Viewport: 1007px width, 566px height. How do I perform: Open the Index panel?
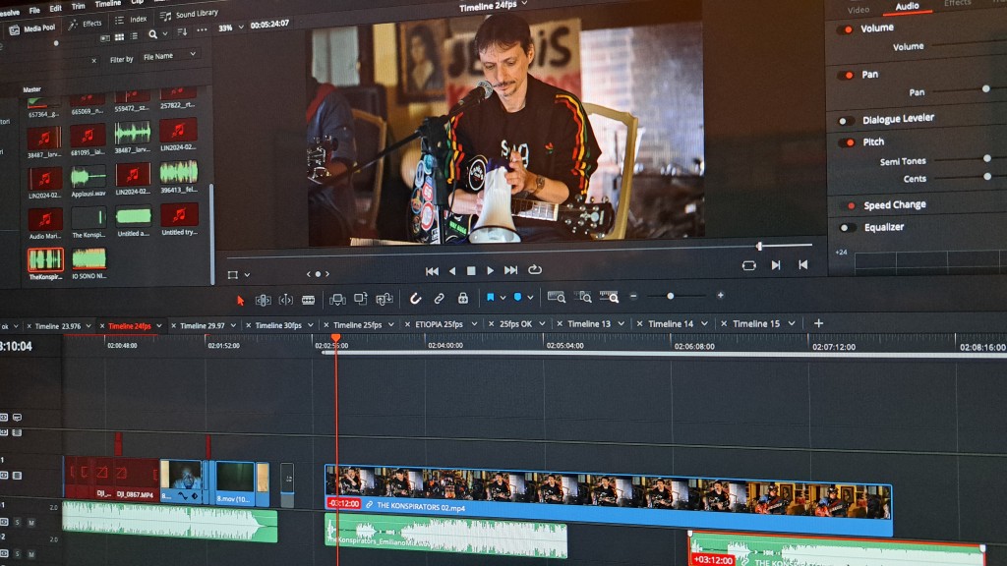pyautogui.click(x=131, y=20)
